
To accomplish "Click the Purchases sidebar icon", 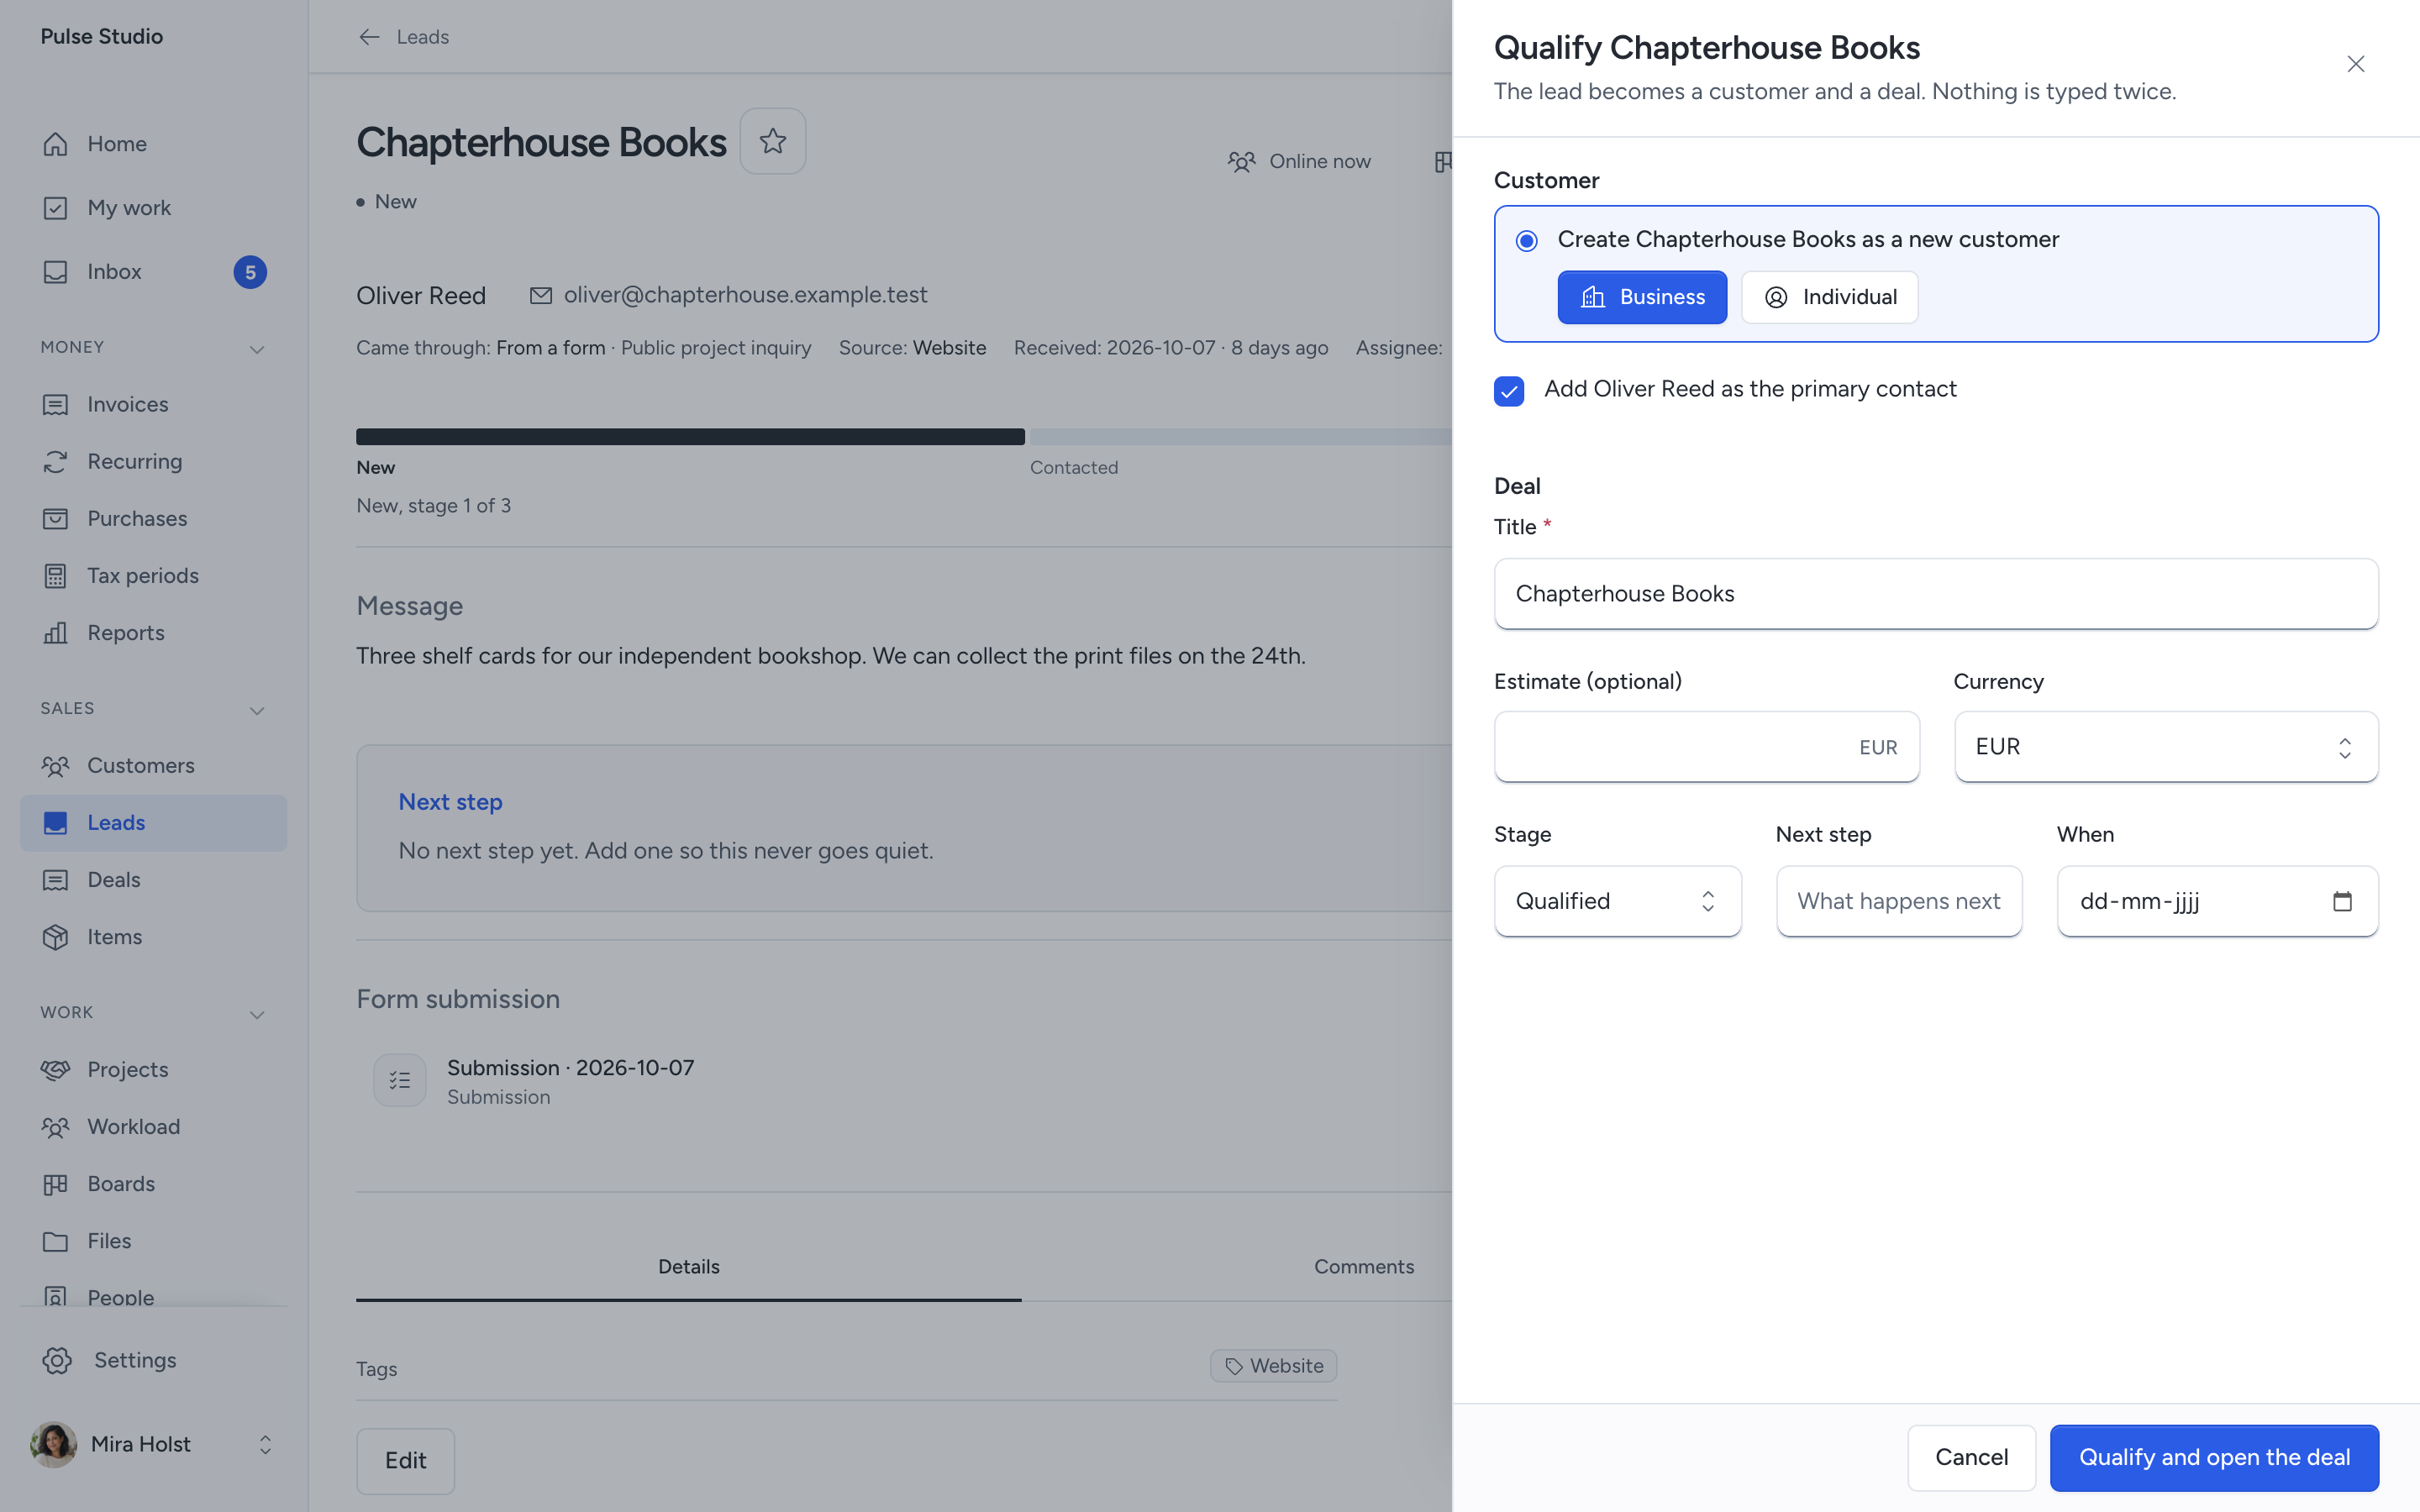I will coord(55,518).
